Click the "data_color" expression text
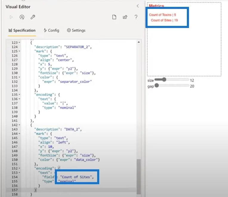The image size is (228, 197). pos(86,160)
